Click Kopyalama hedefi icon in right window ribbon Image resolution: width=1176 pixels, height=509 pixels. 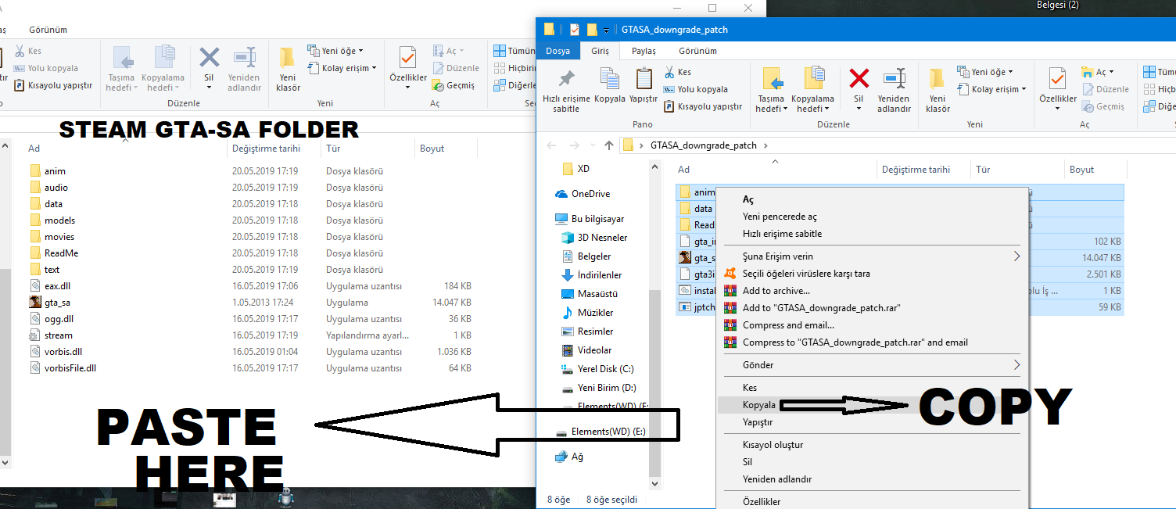click(813, 79)
